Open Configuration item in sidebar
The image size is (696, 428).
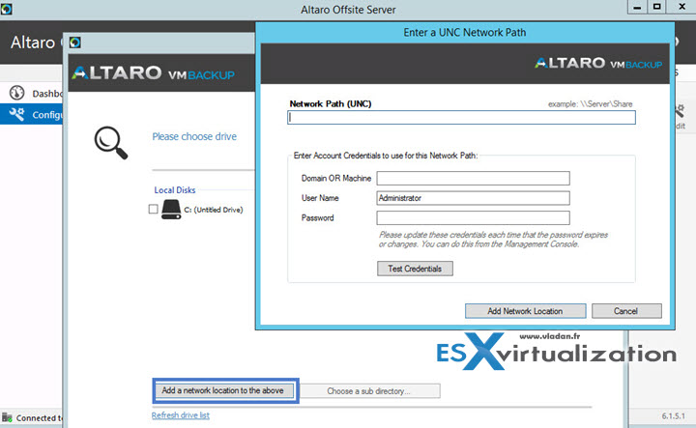32,114
